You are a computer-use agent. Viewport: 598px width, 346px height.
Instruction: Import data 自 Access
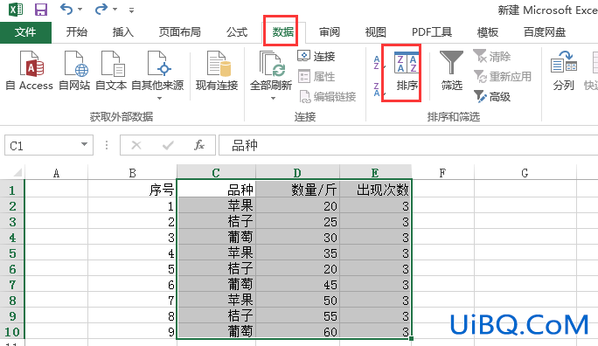pos(30,71)
